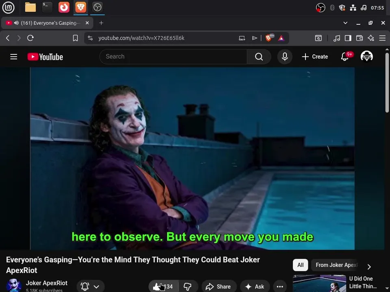Open the Brave playlist music icon
This screenshot has width=390, height=292.
[337, 38]
